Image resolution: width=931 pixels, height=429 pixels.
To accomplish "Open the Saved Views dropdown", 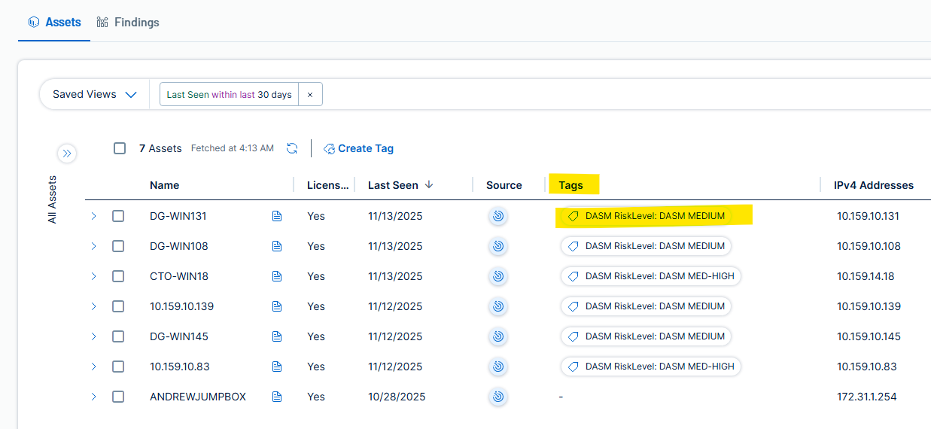I will (94, 95).
